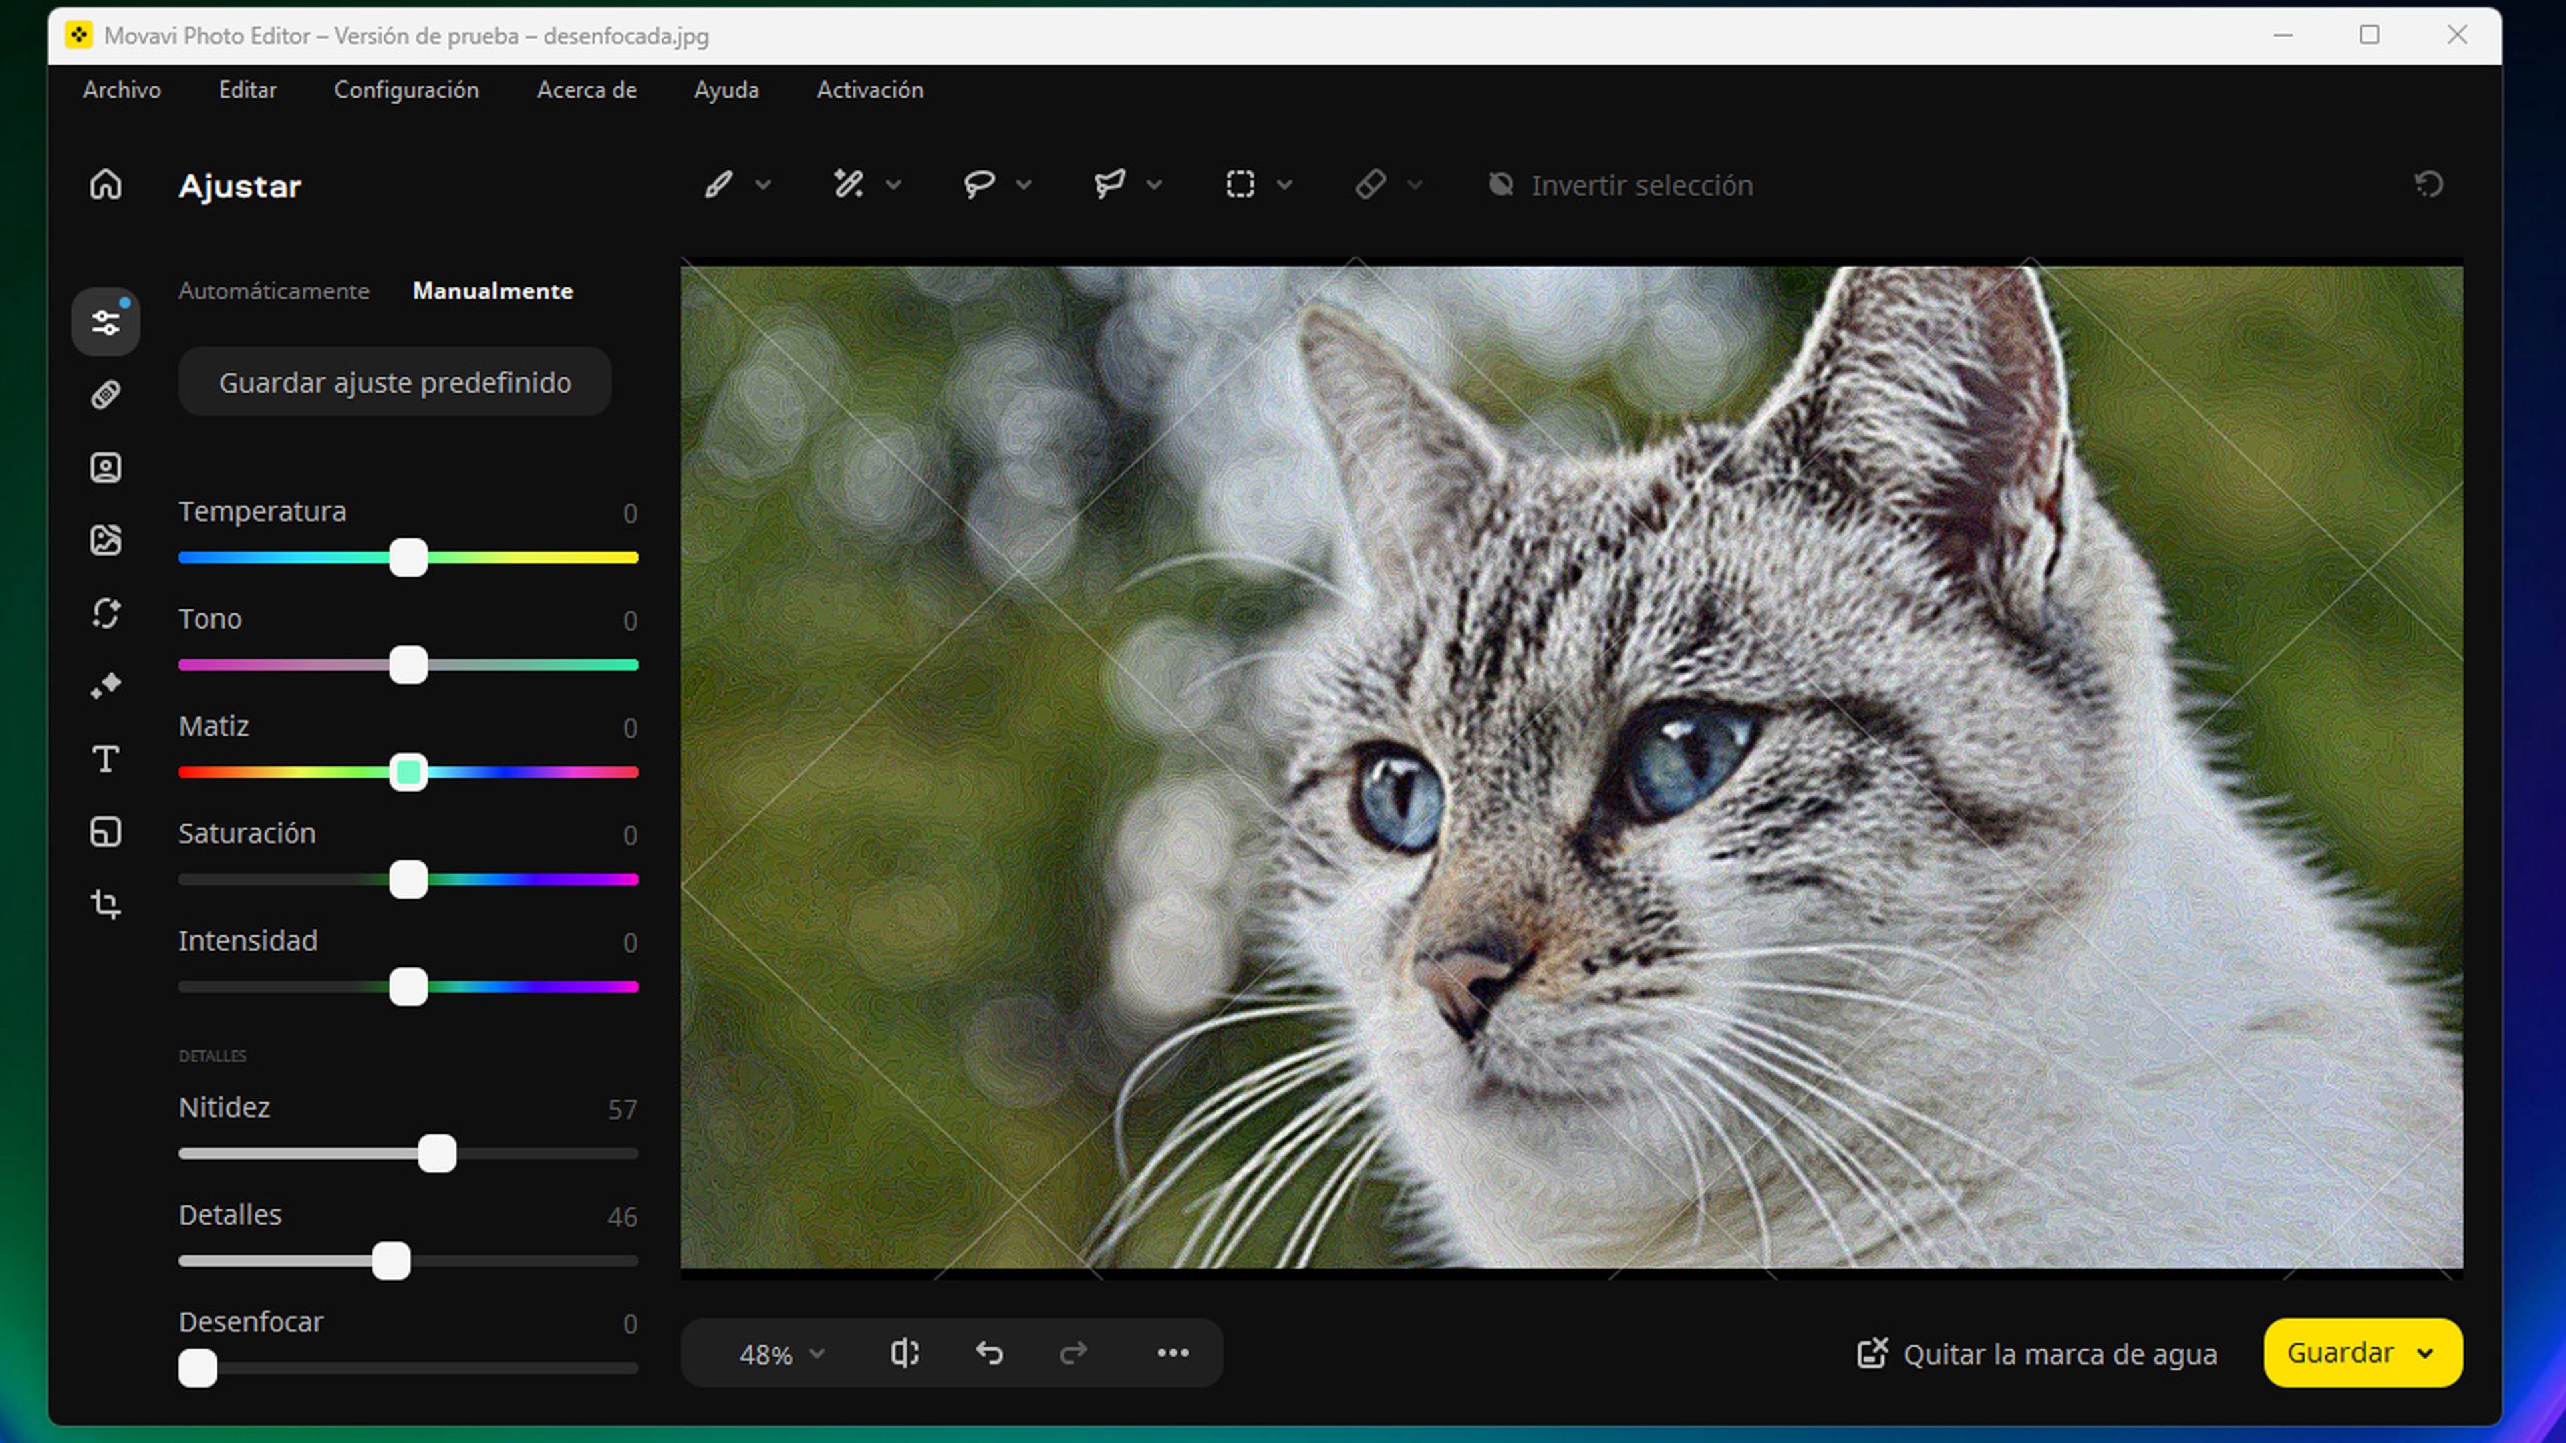Open the three-dots more options menu
The height and width of the screenshot is (1443, 2566).
pos(1173,1352)
